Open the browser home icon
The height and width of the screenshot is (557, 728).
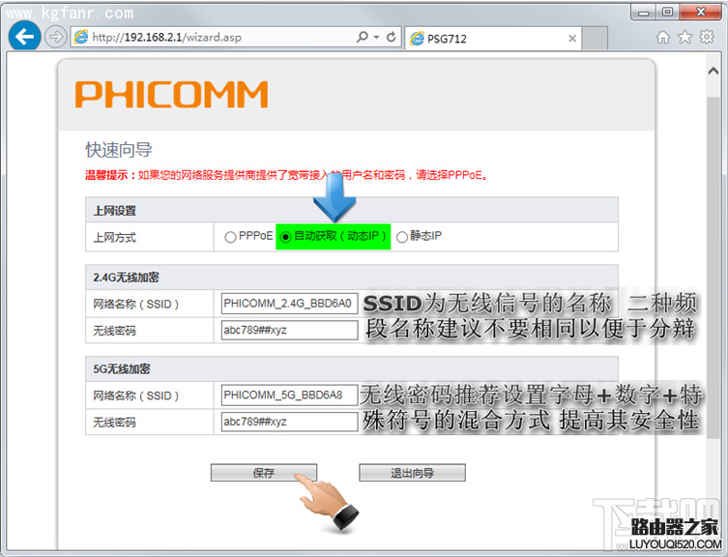click(x=662, y=37)
